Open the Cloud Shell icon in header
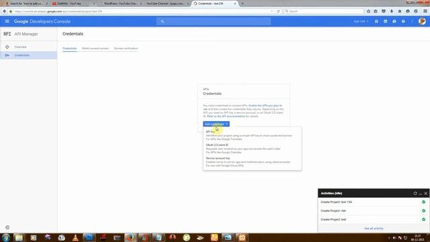The height and width of the screenshot is (242, 430). pos(385,22)
